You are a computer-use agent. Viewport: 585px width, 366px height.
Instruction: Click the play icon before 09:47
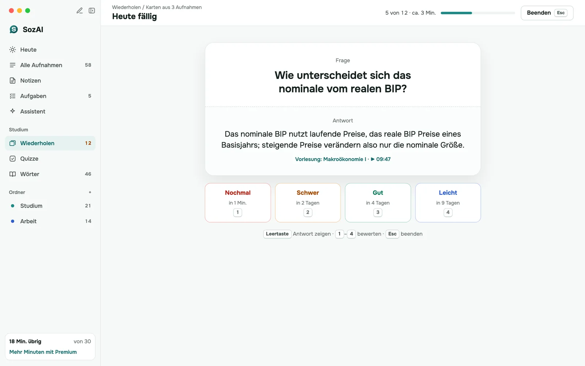373,159
